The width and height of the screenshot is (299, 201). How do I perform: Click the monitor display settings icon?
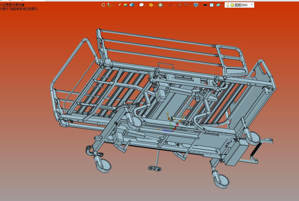click(196, 5)
